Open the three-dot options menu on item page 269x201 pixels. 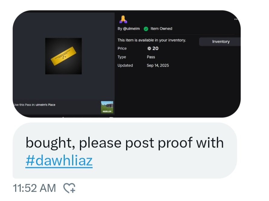pos(236,19)
